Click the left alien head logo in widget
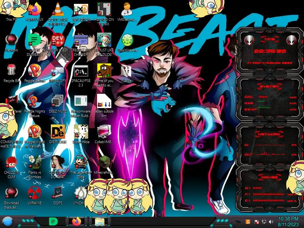Image resolution: width=304 pixels, height=228 pixels. point(249,40)
